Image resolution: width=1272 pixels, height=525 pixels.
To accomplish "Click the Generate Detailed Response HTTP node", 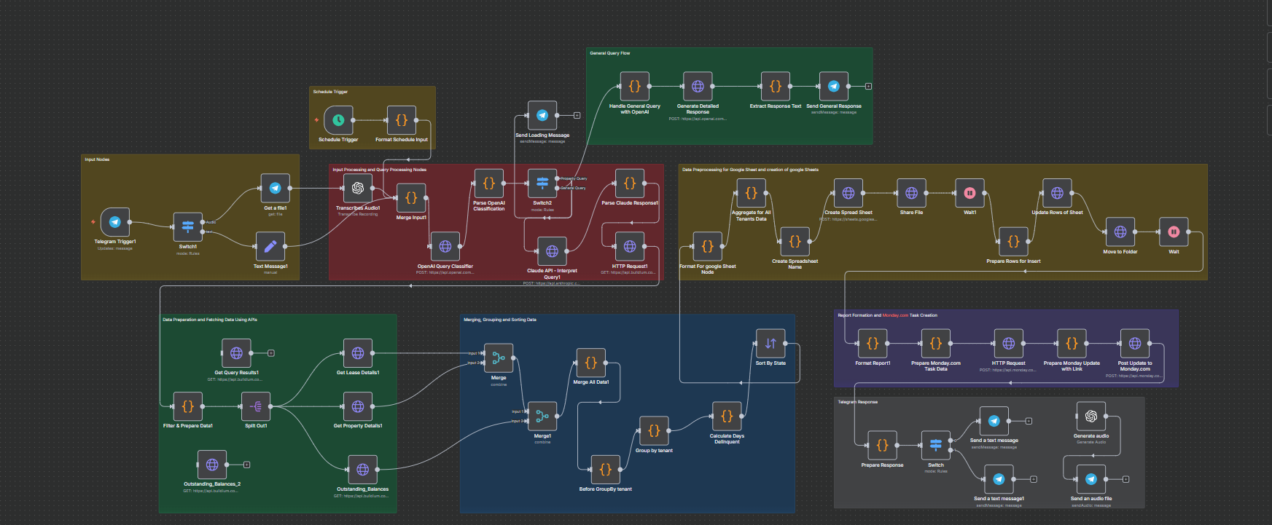I will [x=698, y=87].
